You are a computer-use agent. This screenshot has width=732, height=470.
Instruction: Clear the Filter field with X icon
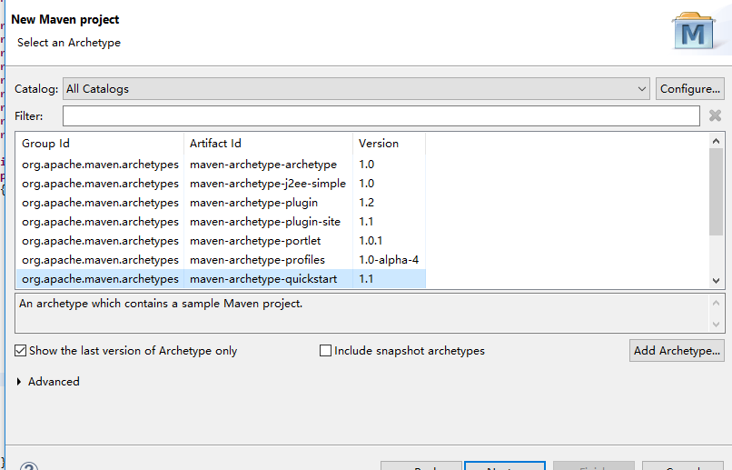715,115
